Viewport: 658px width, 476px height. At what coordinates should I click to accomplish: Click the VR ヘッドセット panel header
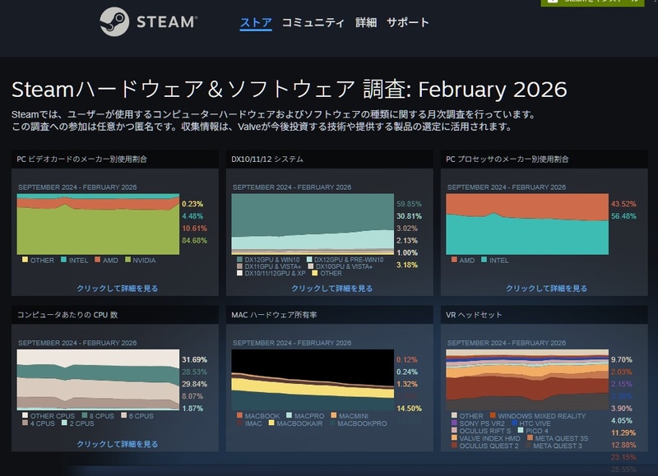pyautogui.click(x=544, y=315)
